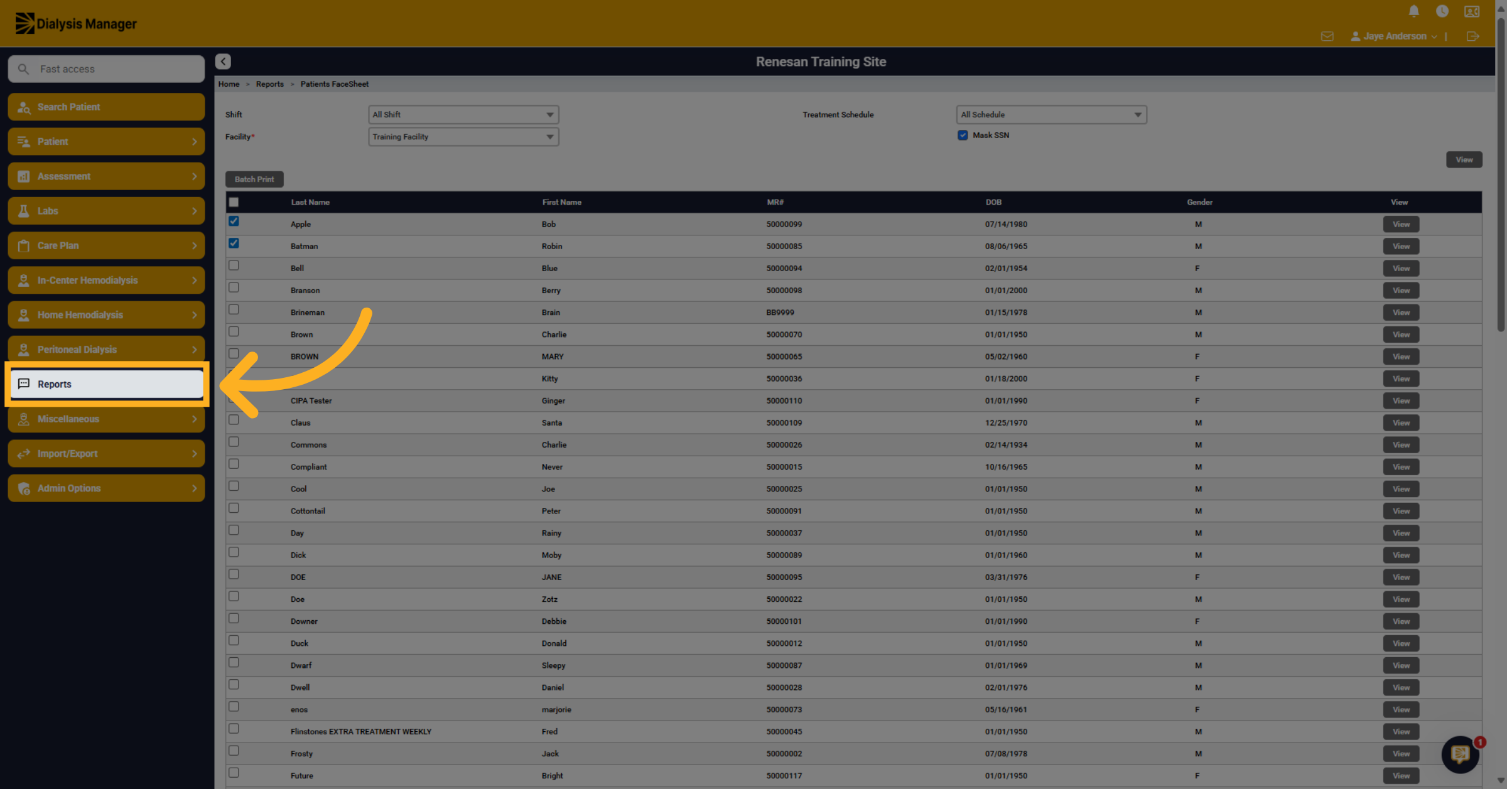Image resolution: width=1507 pixels, height=789 pixels.
Task: Uncheck the Batman row checkbox
Action: (234, 243)
